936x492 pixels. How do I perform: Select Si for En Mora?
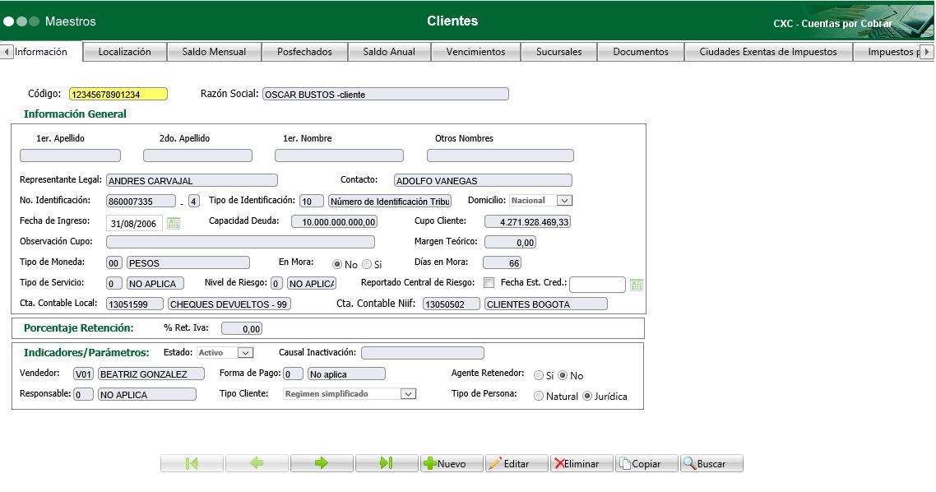coord(367,264)
